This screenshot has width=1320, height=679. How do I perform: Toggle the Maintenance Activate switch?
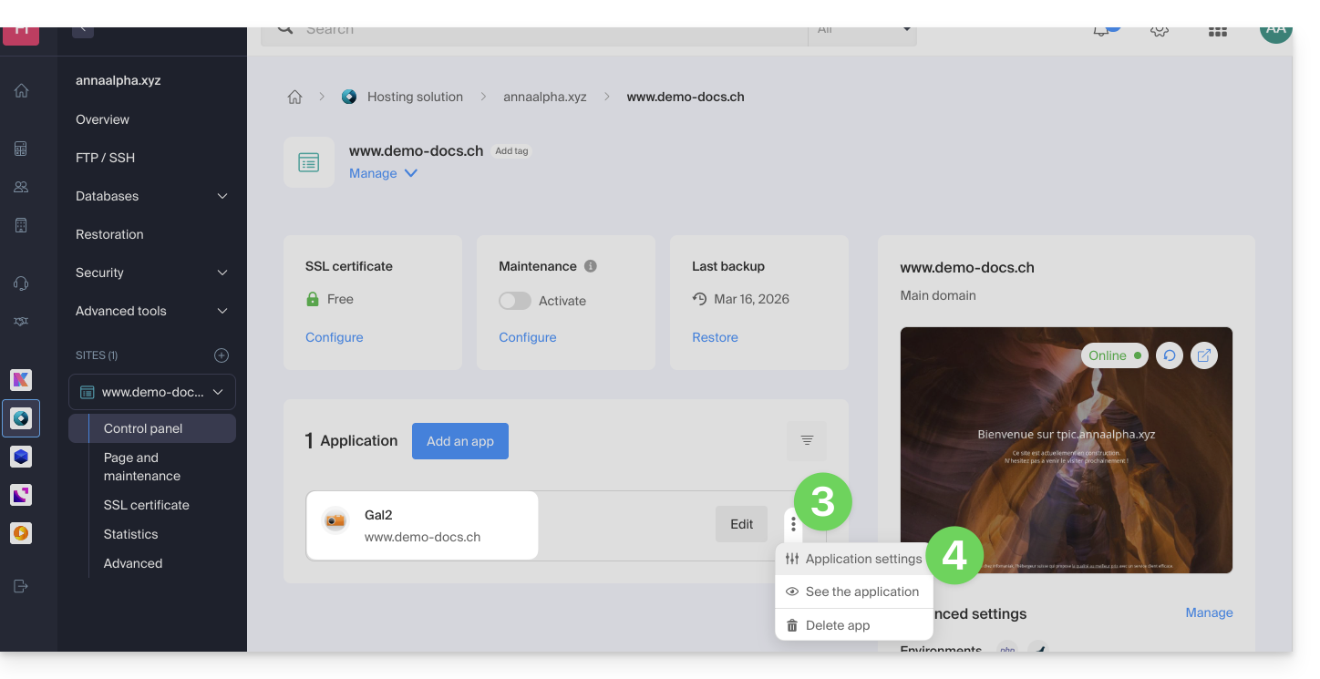click(x=515, y=301)
